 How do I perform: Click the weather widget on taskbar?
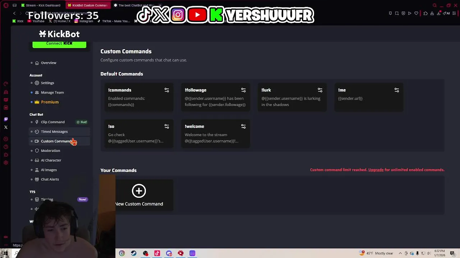click(377, 253)
